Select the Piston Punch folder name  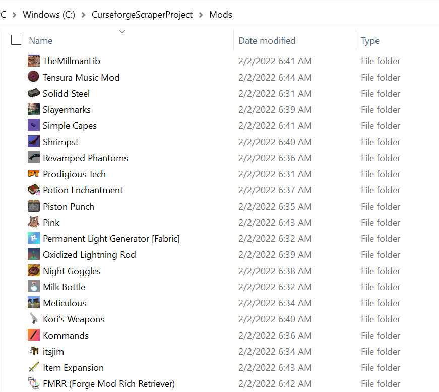pos(69,207)
